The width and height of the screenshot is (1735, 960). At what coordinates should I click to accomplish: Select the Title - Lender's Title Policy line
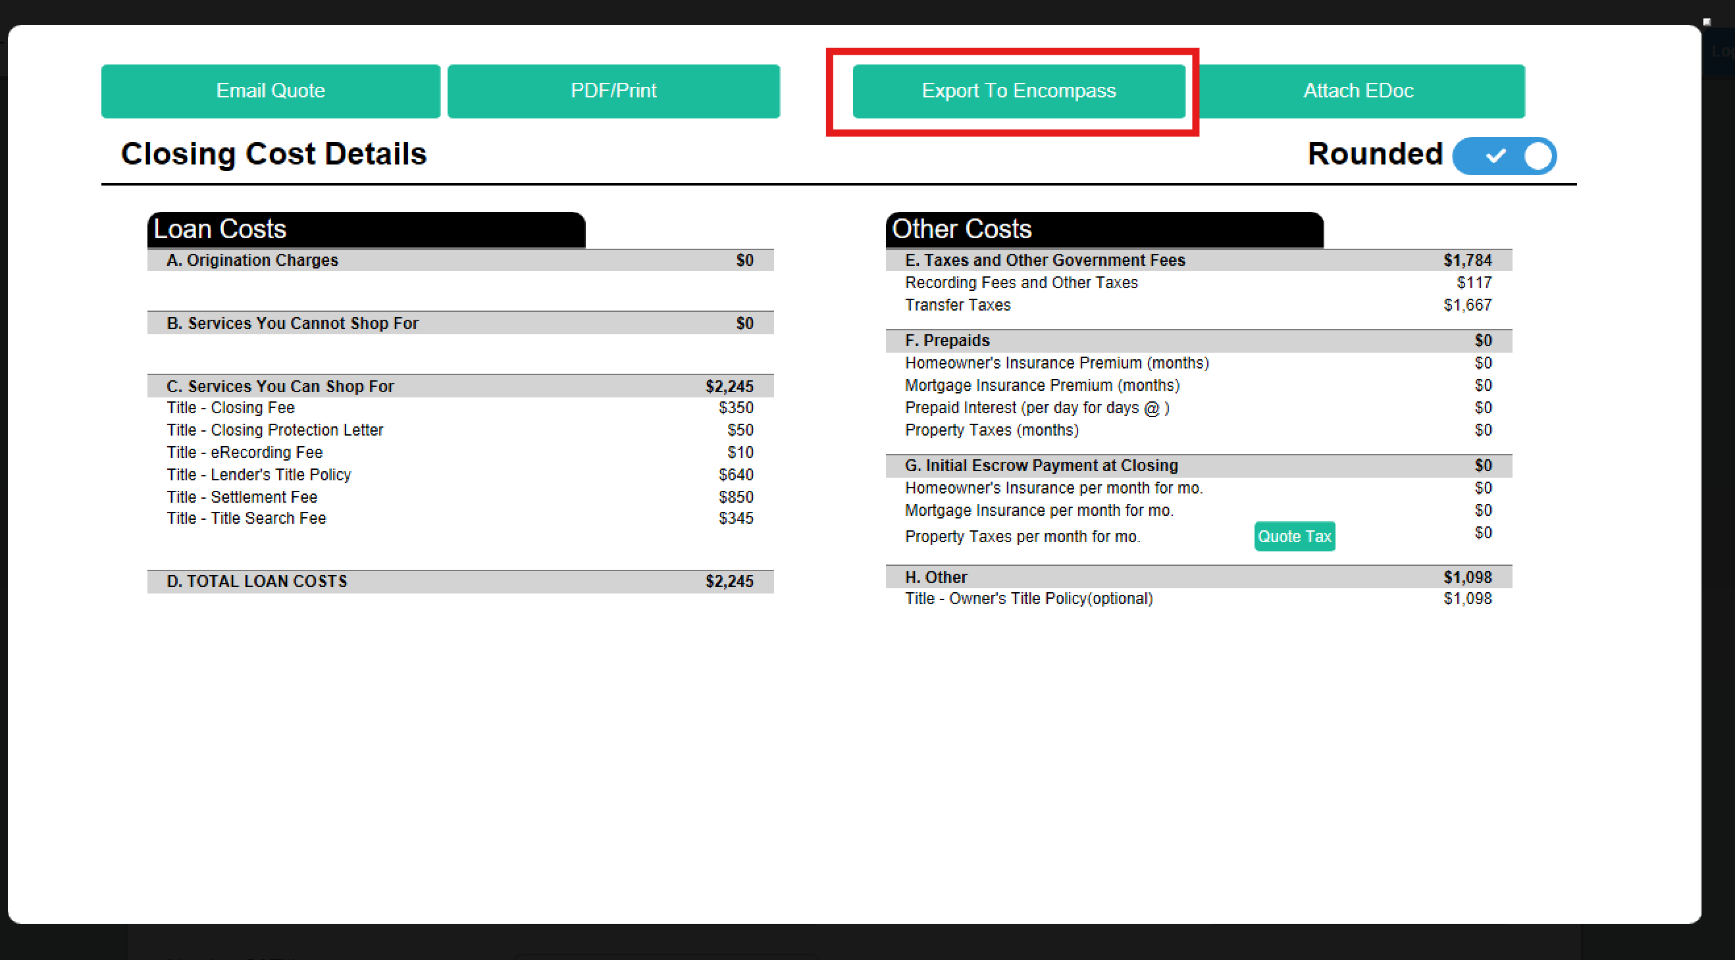pos(461,474)
